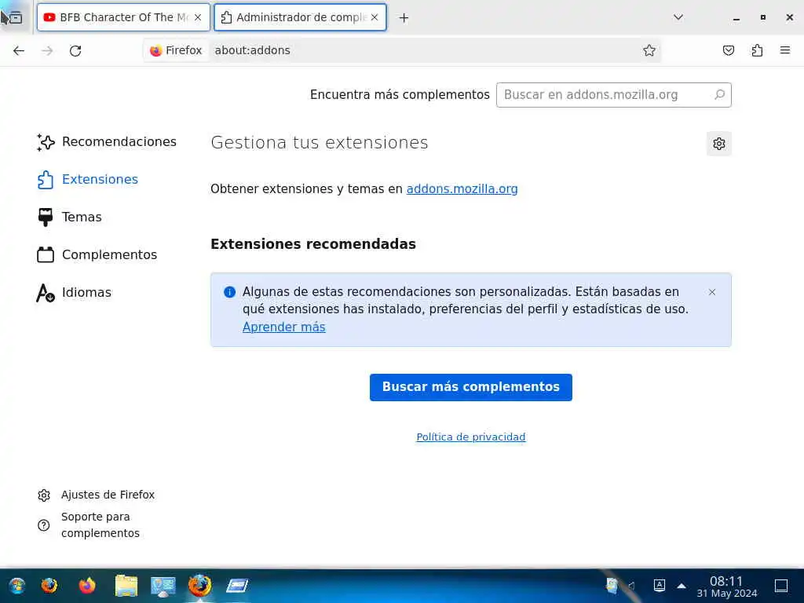Click the Aprender más link

283,327
